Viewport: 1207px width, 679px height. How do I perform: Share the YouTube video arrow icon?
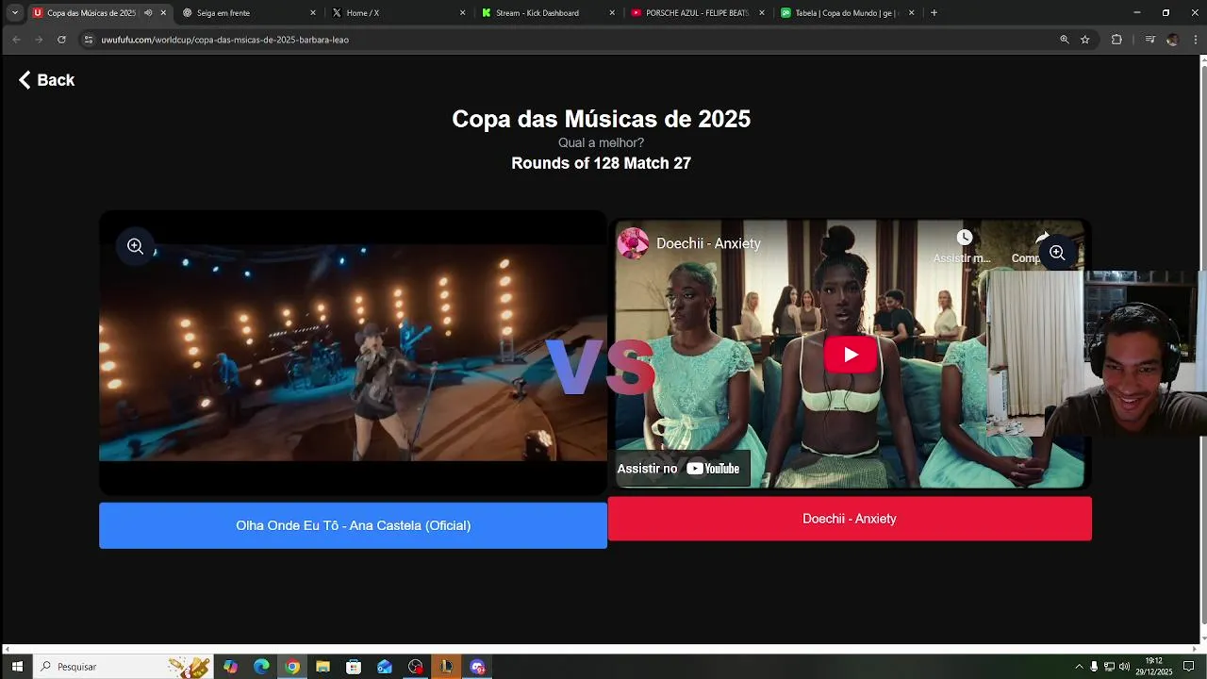click(1041, 238)
